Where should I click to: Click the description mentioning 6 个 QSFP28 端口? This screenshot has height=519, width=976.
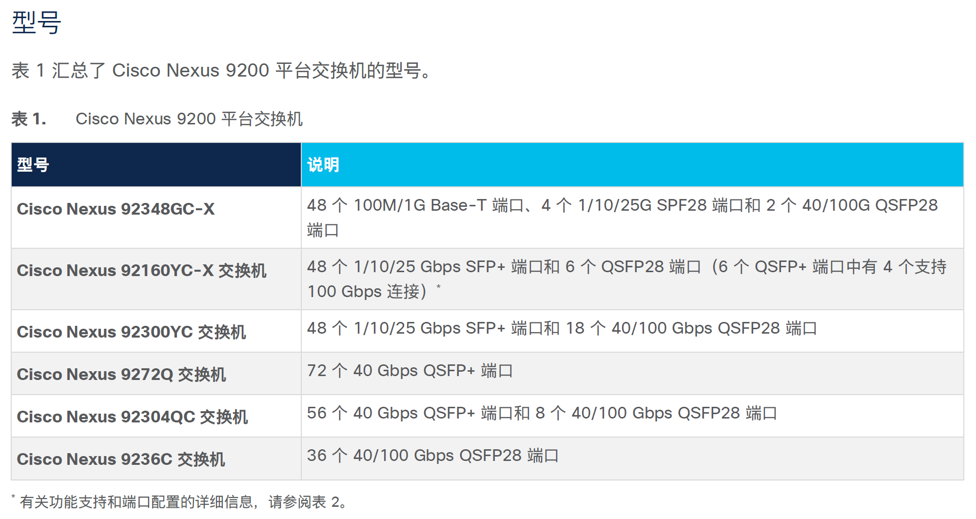[626, 279]
